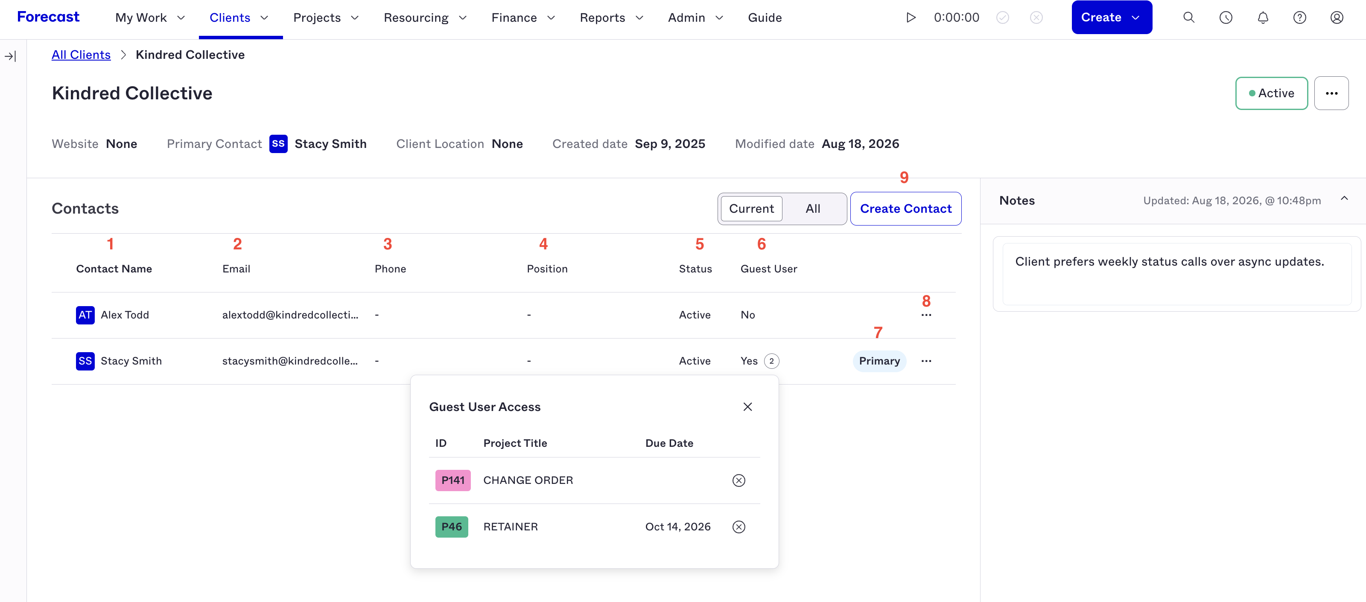Click the pink P141 project ID tag
Image resolution: width=1366 pixels, height=602 pixels.
point(453,480)
